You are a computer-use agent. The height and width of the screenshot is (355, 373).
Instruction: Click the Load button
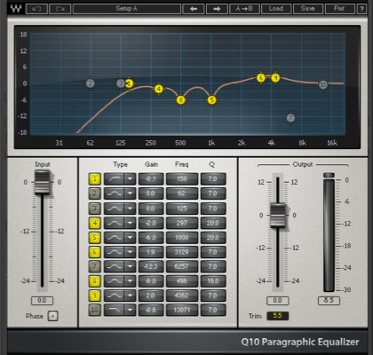[276, 9]
